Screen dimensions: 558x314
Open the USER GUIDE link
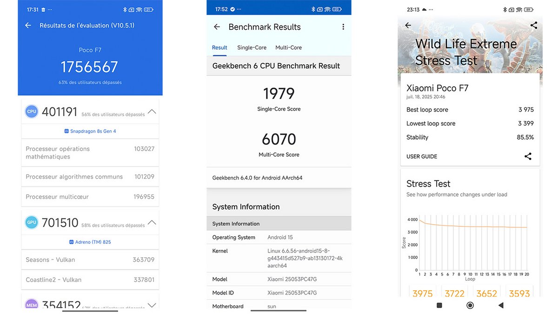(x=422, y=157)
